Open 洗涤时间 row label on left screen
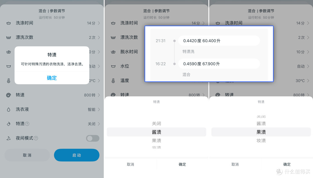 (25, 23)
